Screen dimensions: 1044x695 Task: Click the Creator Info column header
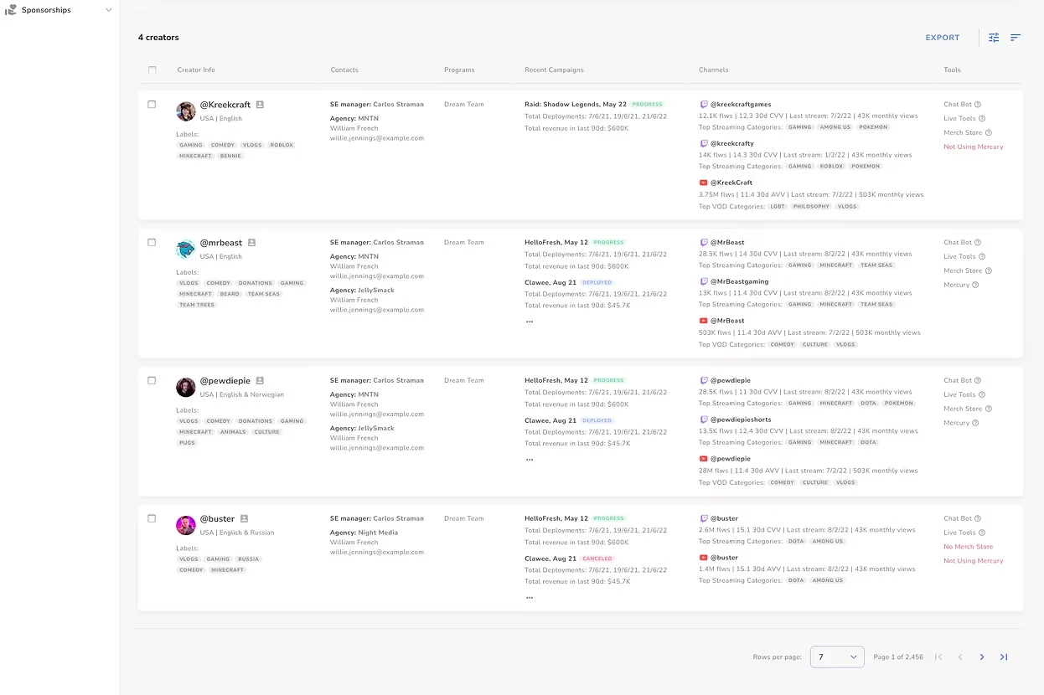pos(196,70)
